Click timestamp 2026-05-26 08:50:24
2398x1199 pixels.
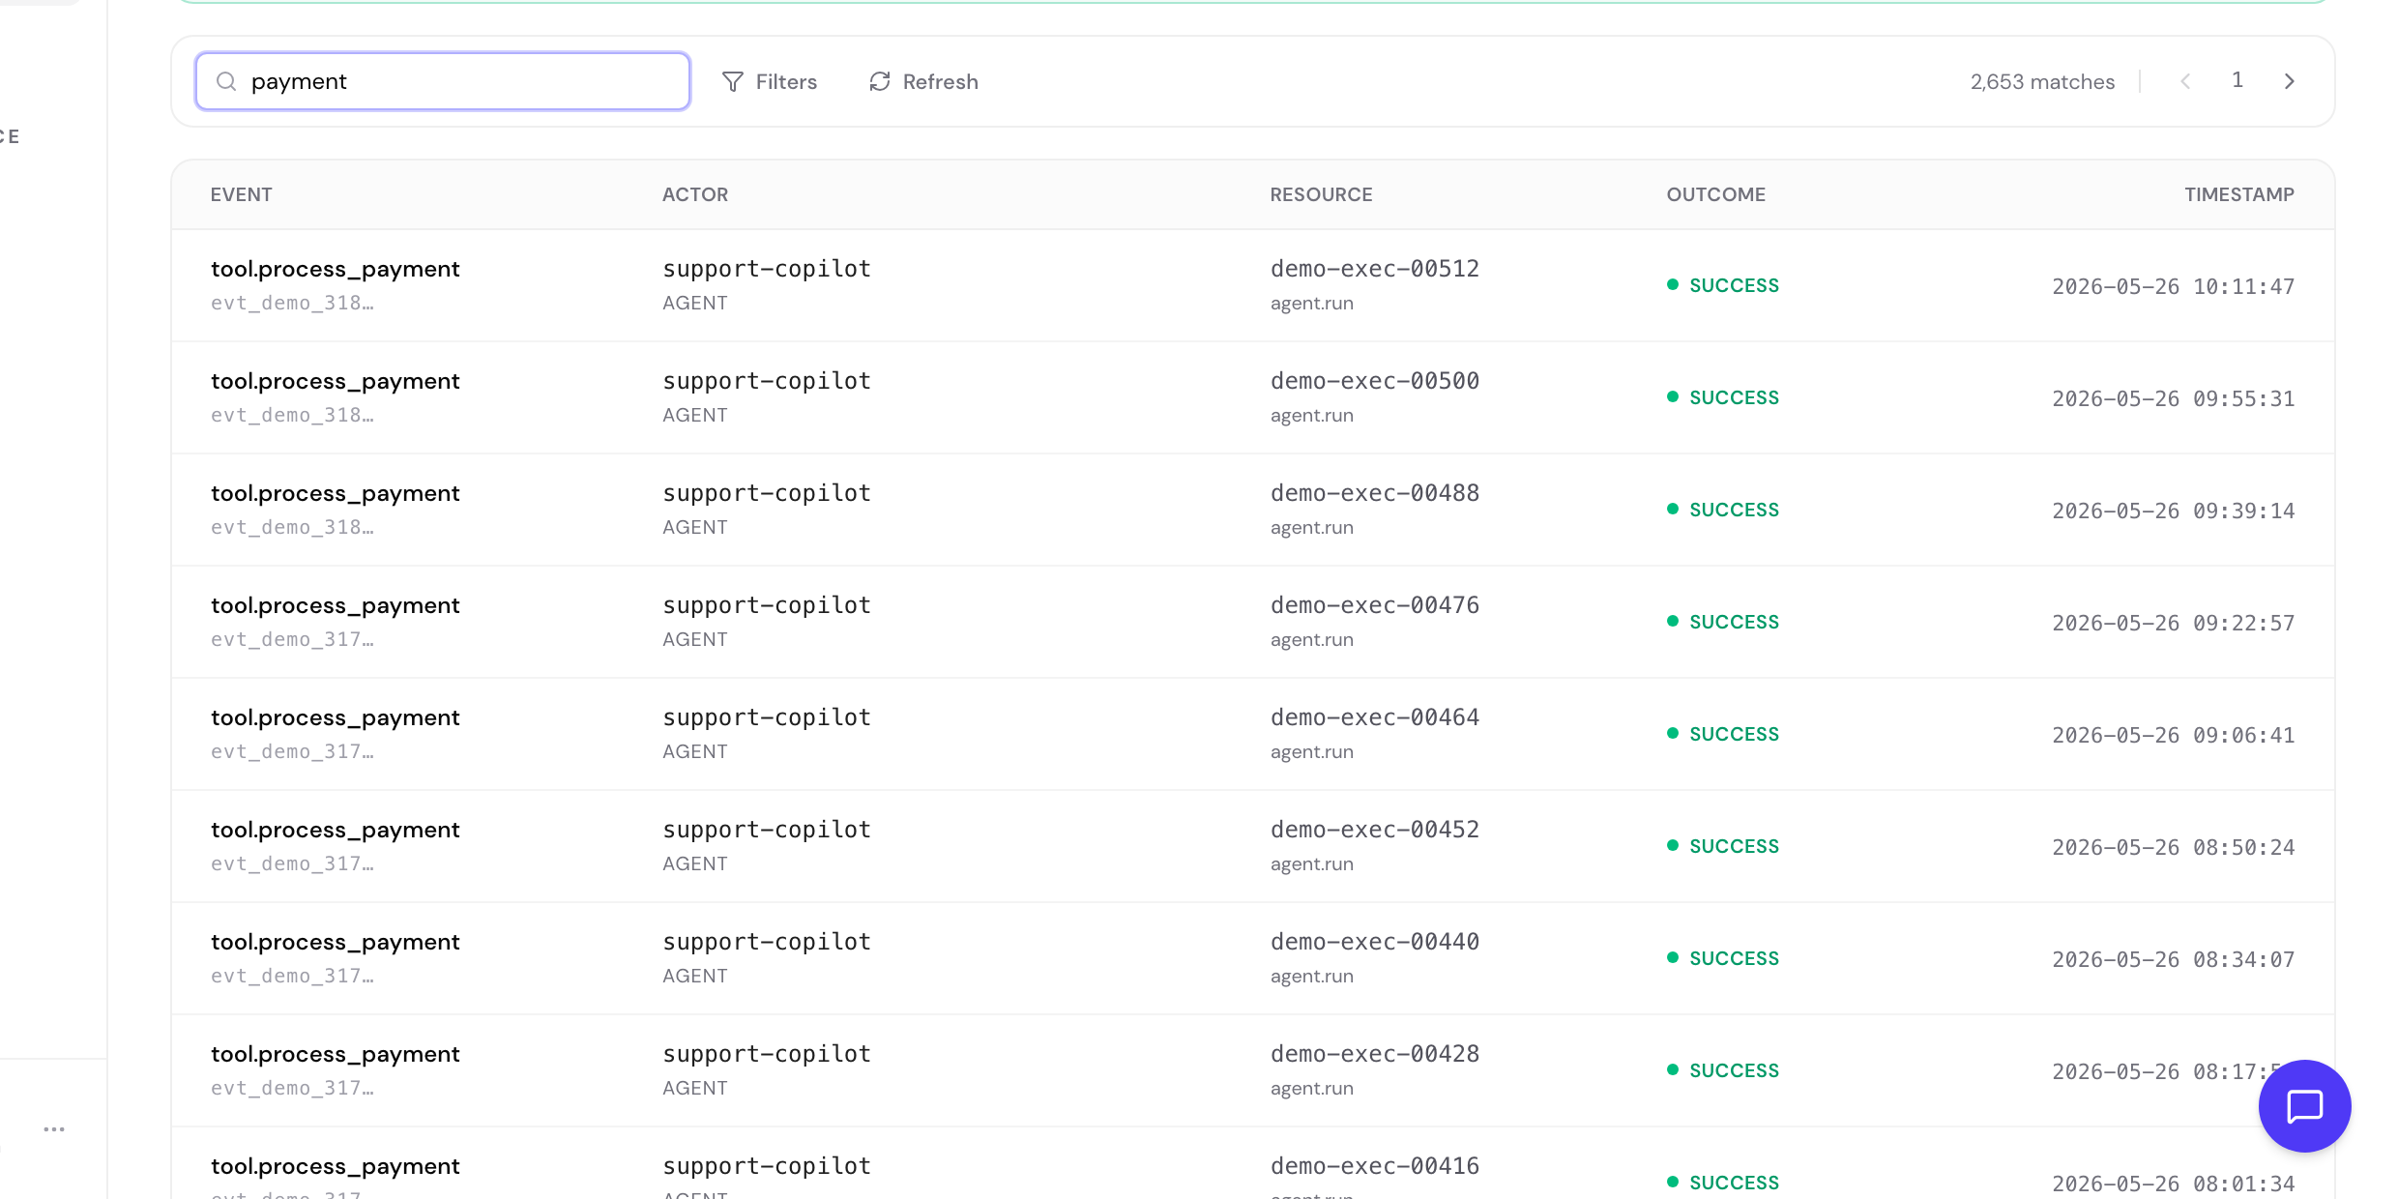tap(2174, 847)
